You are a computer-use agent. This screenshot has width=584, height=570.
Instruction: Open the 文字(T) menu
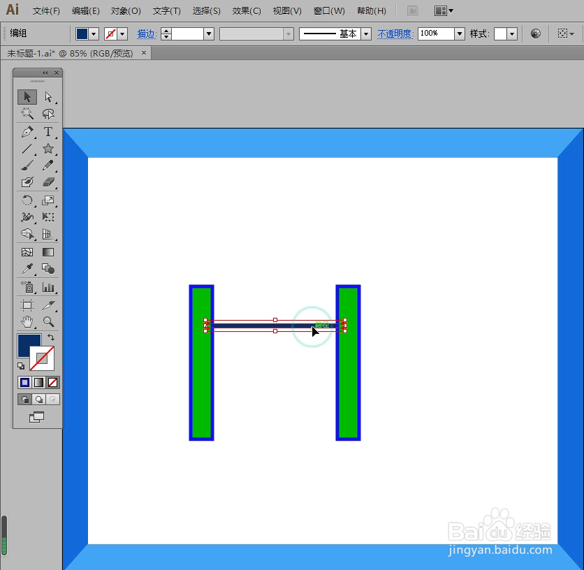tap(167, 11)
